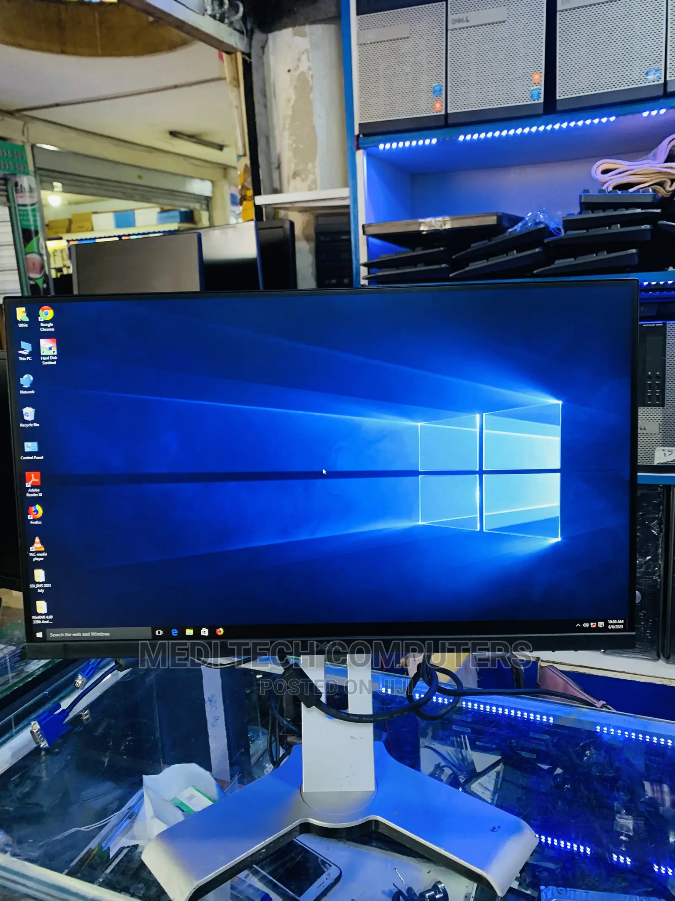Select the SDI_RUS 2021 July folder
Screen dimensions: 675x901
pyautogui.click(x=40, y=581)
